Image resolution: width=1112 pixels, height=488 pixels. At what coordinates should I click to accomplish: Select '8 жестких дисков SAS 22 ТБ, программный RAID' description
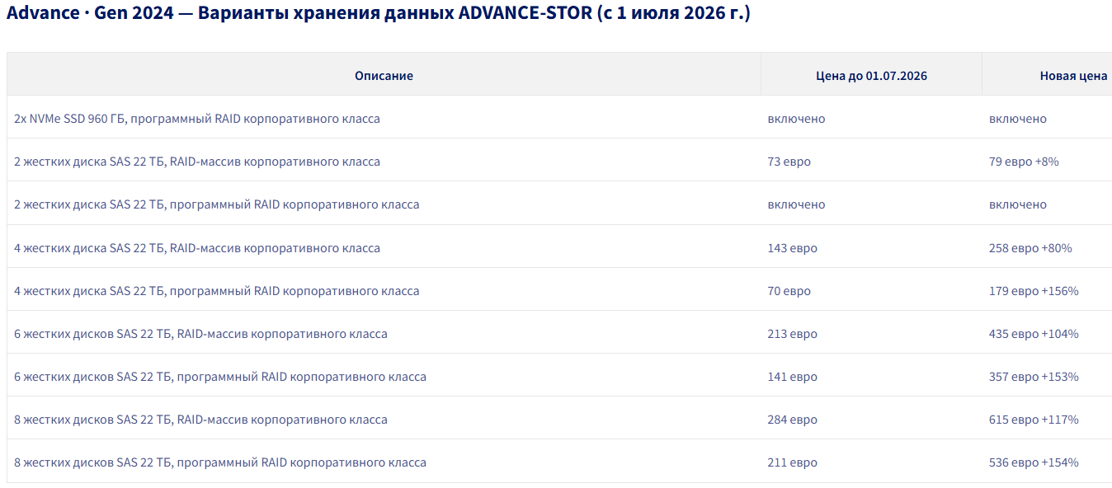pos(220,462)
